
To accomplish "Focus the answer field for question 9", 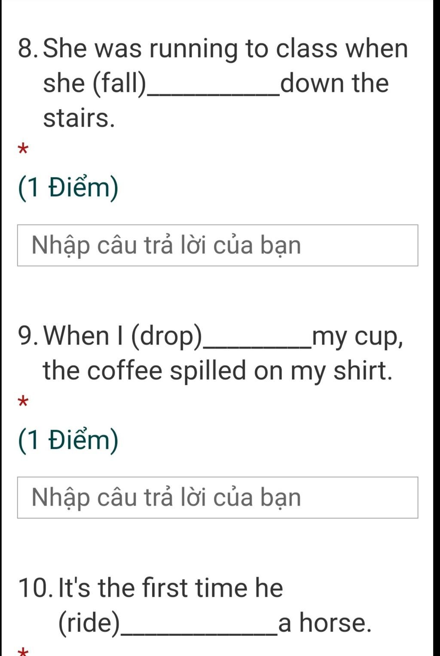I will [217, 497].
